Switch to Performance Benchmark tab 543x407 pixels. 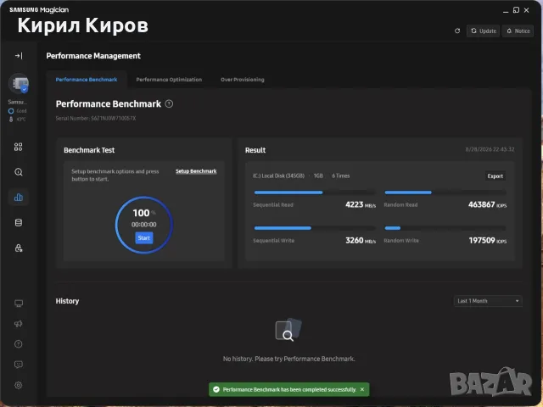click(x=87, y=80)
